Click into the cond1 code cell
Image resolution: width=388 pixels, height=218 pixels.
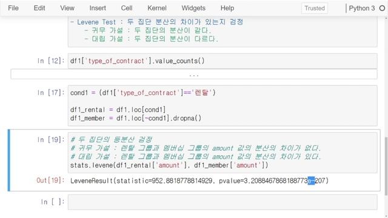[x=222, y=105]
